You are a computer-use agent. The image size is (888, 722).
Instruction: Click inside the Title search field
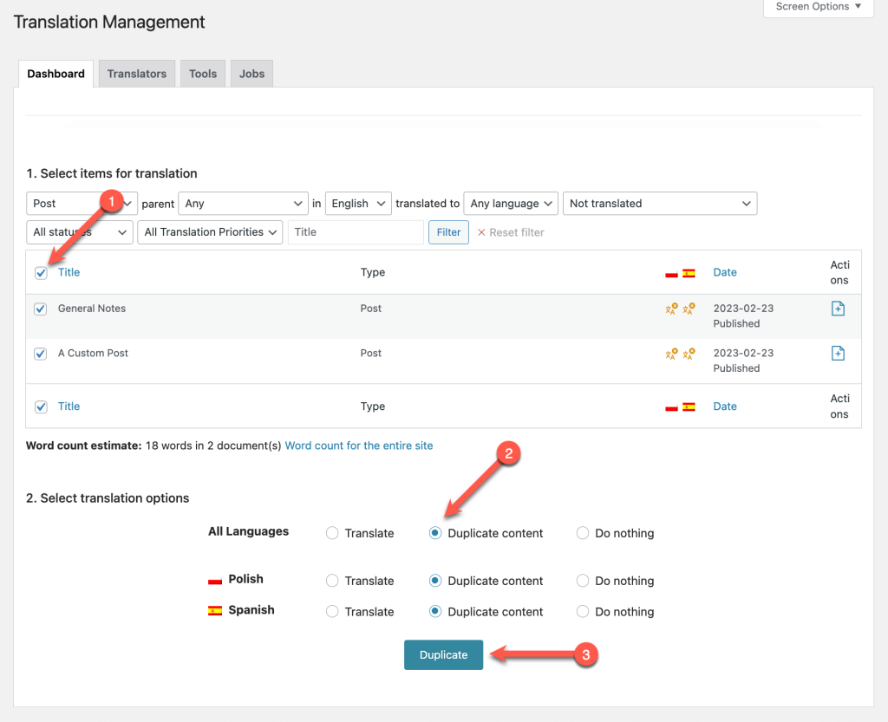point(355,232)
